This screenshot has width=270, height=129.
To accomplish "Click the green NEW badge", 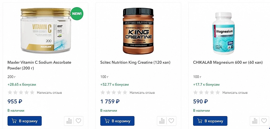I will point(77,13).
